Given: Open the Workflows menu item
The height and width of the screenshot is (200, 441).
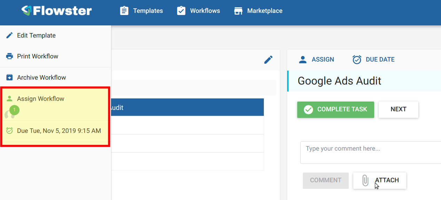Looking at the screenshot, I should pos(198,11).
